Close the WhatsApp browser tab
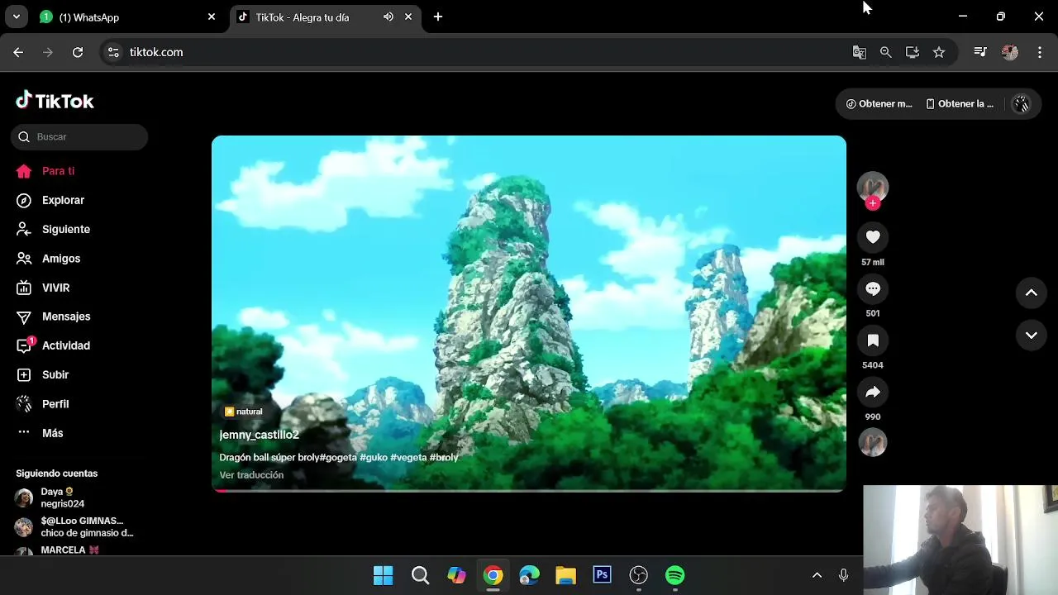The height and width of the screenshot is (595, 1058). point(212,17)
